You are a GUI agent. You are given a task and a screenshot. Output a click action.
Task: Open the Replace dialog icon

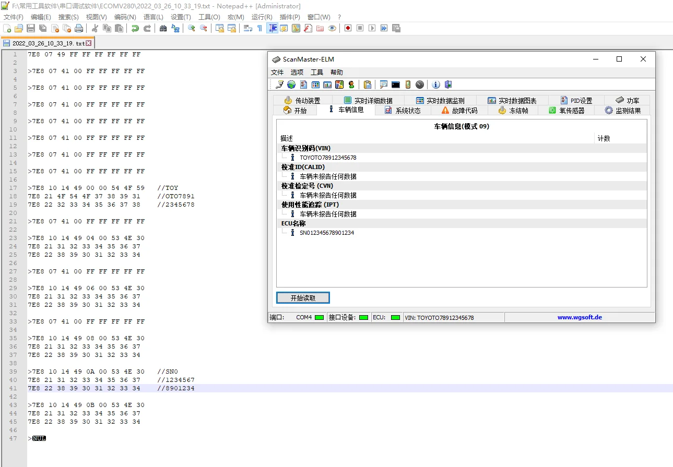click(x=175, y=28)
